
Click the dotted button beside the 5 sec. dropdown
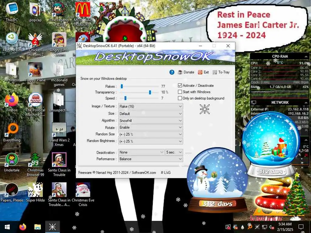[188, 153]
